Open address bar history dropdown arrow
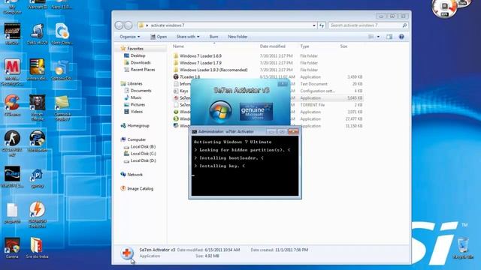Viewport: 481px width, 270px height. tap(314, 25)
